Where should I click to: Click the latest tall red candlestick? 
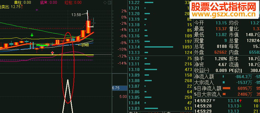(88, 27)
